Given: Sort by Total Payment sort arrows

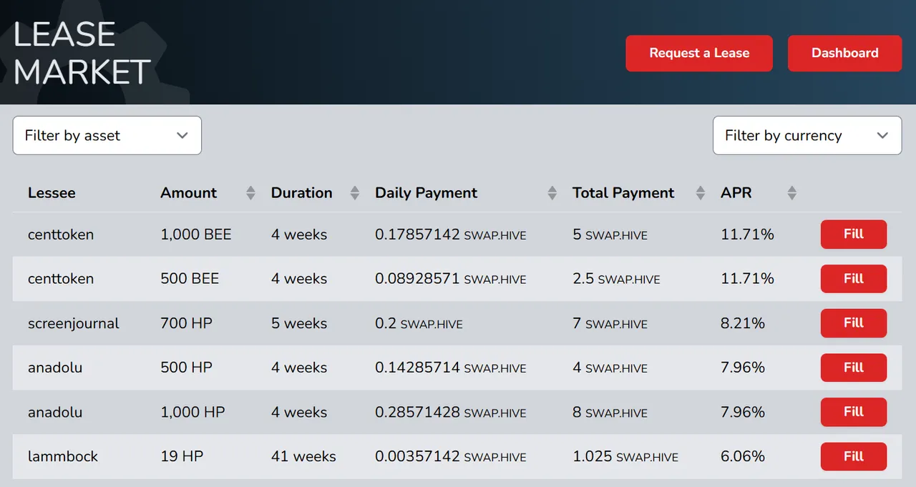Looking at the screenshot, I should pos(700,193).
